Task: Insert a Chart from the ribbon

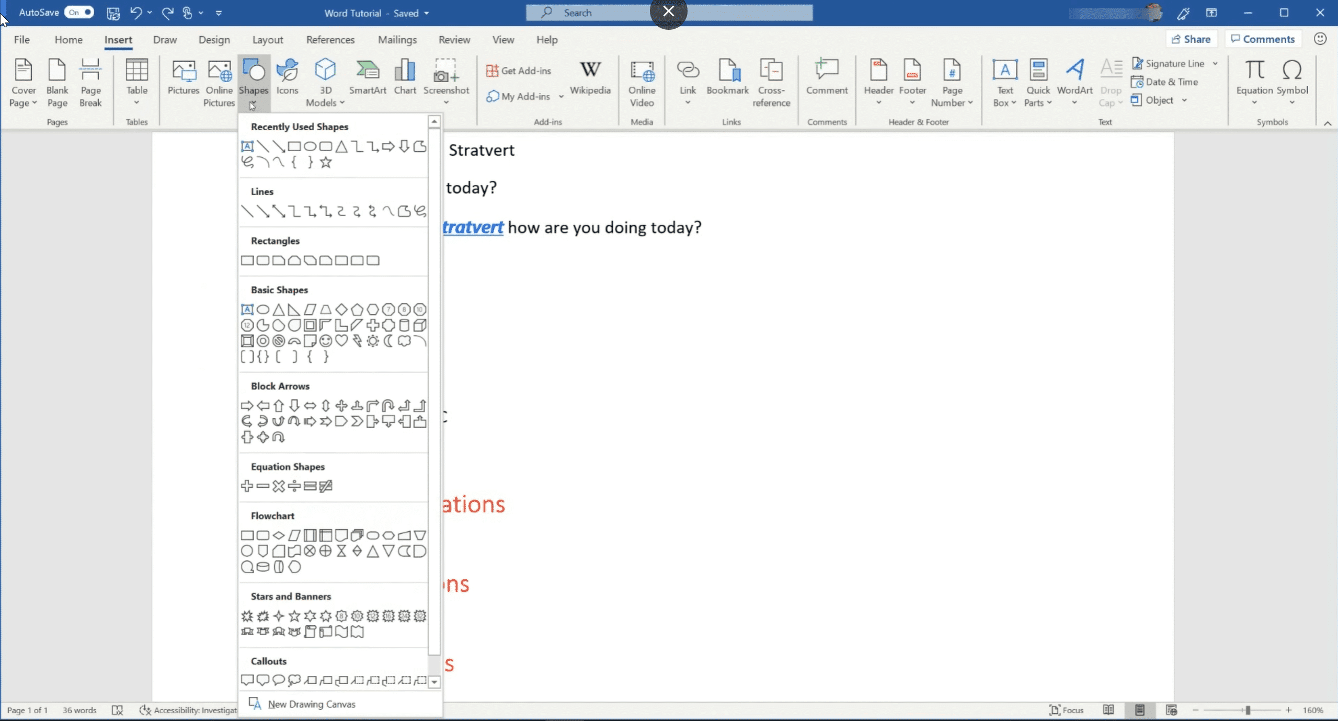Action: pos(405,77)
